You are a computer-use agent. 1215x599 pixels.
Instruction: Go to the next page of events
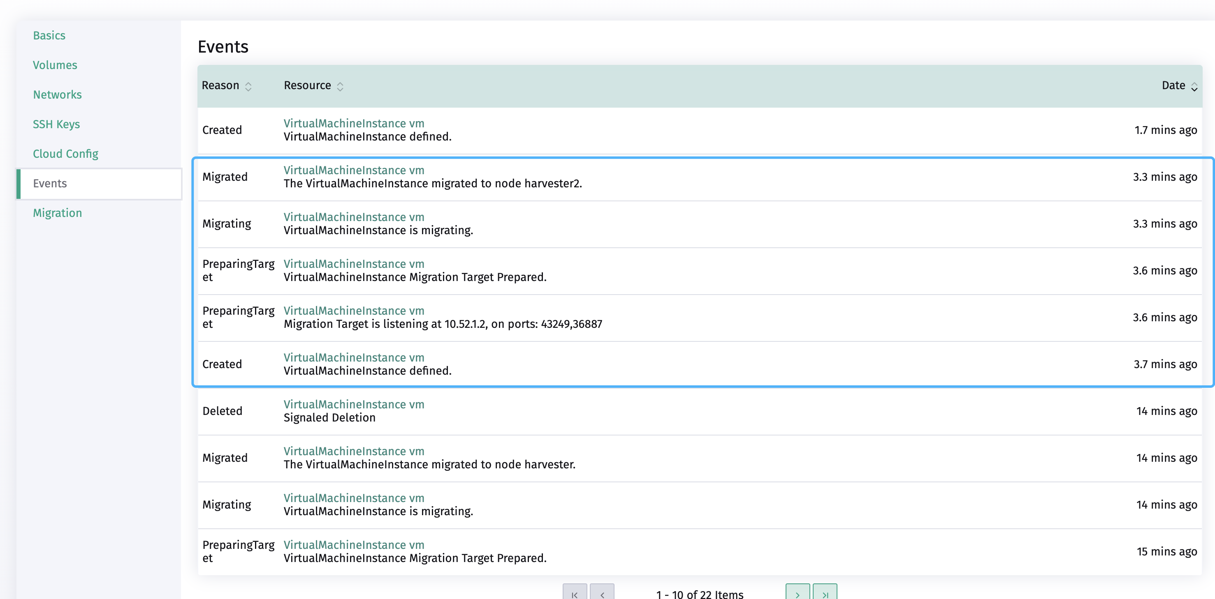797,593
